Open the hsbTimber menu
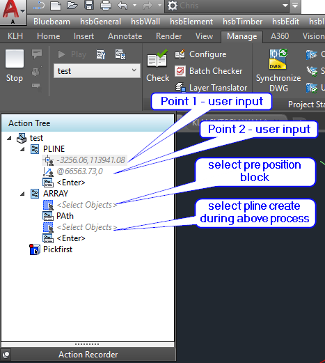This screenshot has height=363, width=325. (x=242, y=22)
